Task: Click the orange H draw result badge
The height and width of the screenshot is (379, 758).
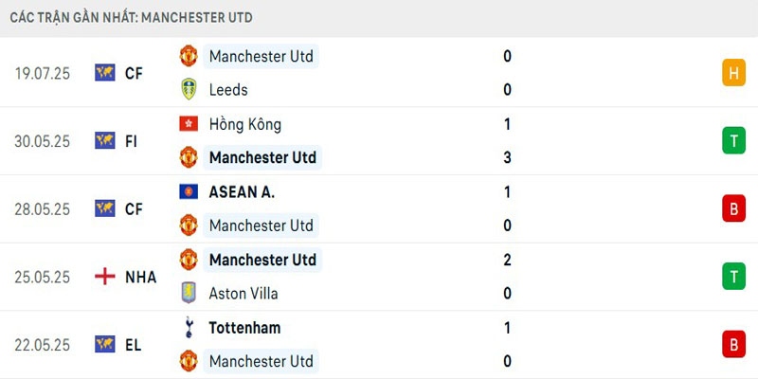Action: 733,73
